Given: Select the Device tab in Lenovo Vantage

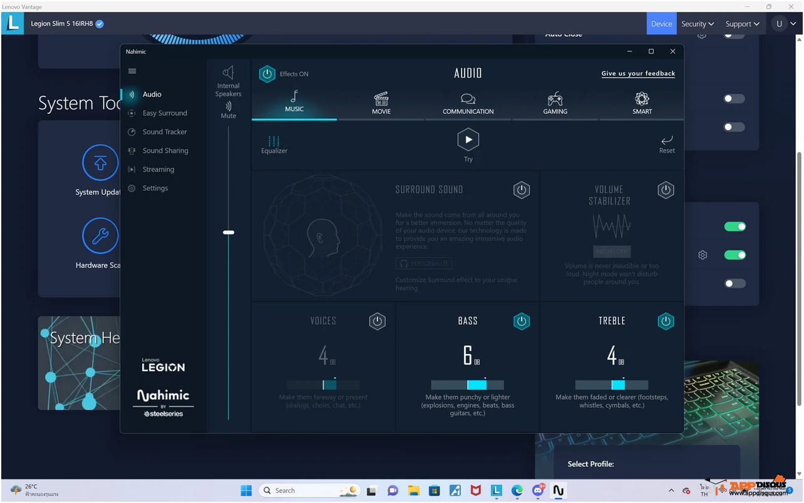Looking at the screenshot, I should pyautogui.click(x=661, y=24).
